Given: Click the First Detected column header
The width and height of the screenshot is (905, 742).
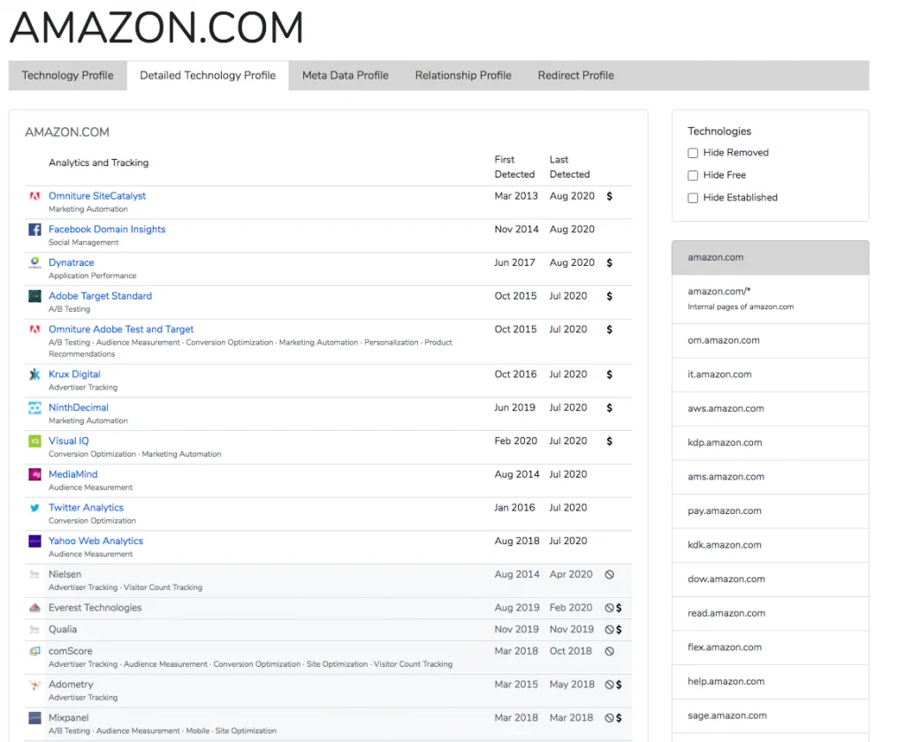Looking at the screenshot, I should [514, 167].
